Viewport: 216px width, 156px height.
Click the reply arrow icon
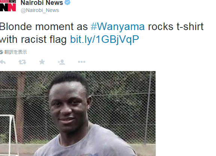tap(3, 62)
